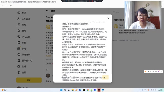
Task: Click red recorder app in taskbar
Action: (x=99, y=90)
